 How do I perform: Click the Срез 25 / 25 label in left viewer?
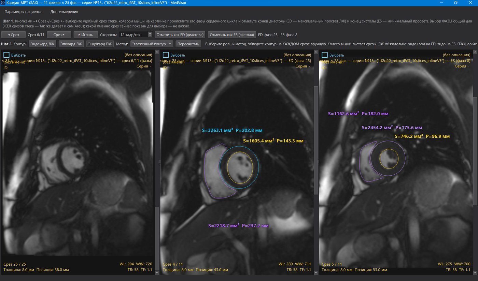point(15,264)
